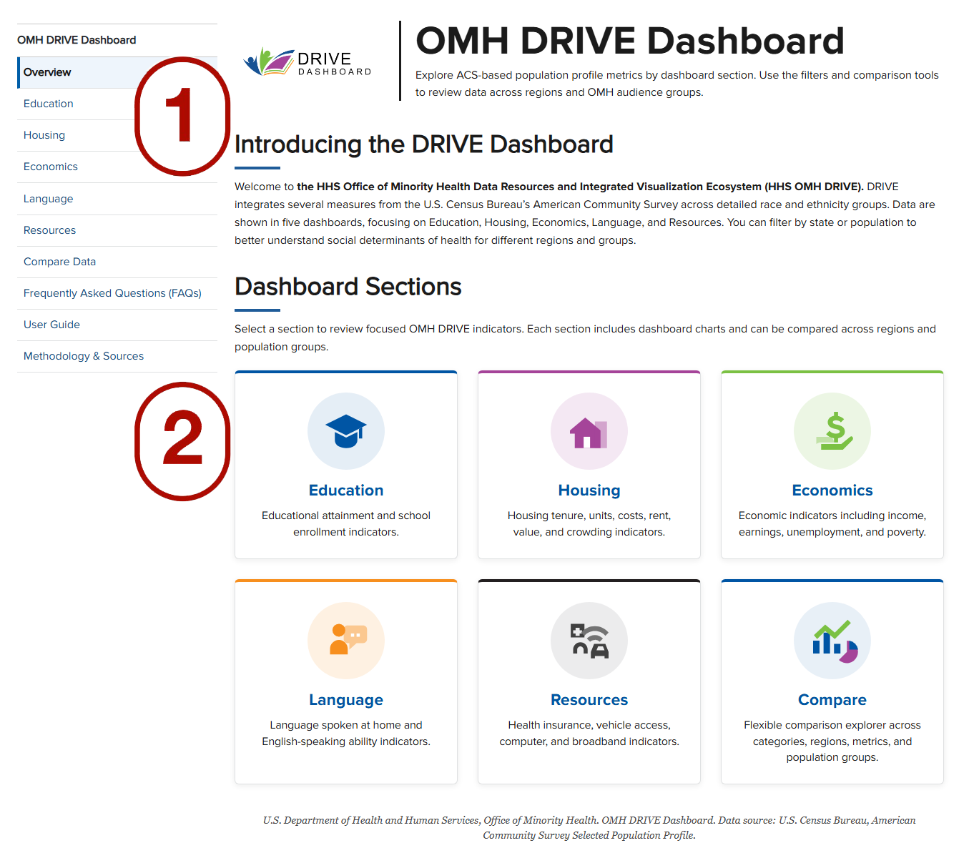Viewport: 974px width, 848px height.
Task: Go to Compare Data in sidebar
Action: [117, 262]
